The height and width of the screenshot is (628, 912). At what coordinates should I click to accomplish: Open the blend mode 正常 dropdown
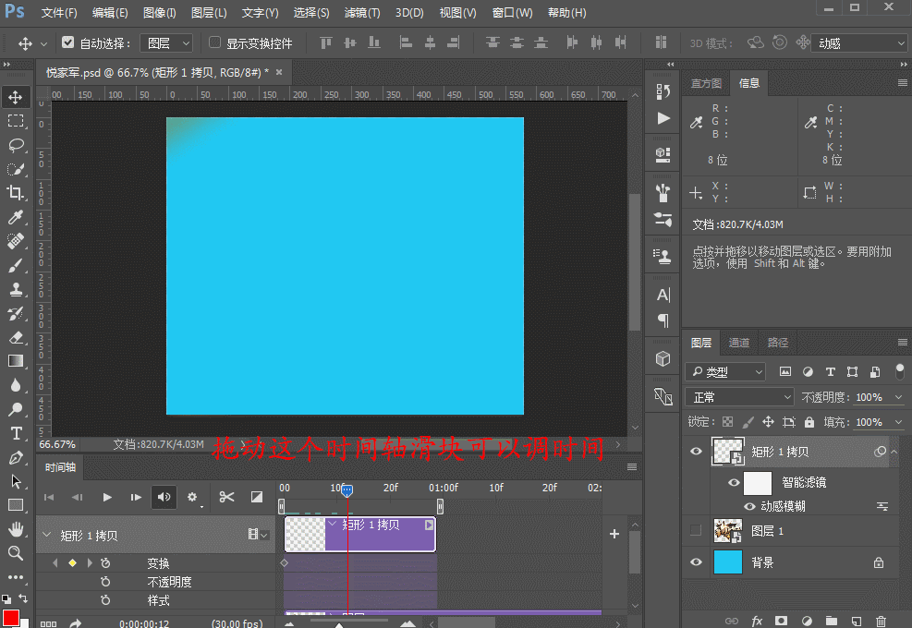coord(741,397)
